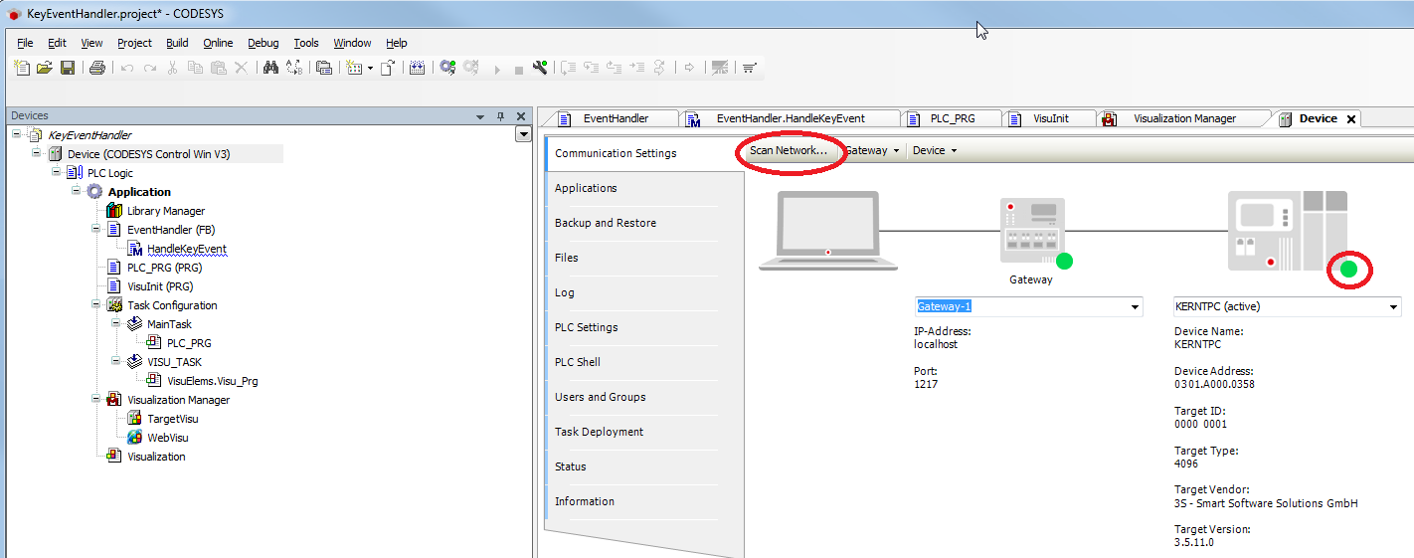The image size is (1414, 558).
Task: Click the green device status indicator
Action: (1348, 270)
